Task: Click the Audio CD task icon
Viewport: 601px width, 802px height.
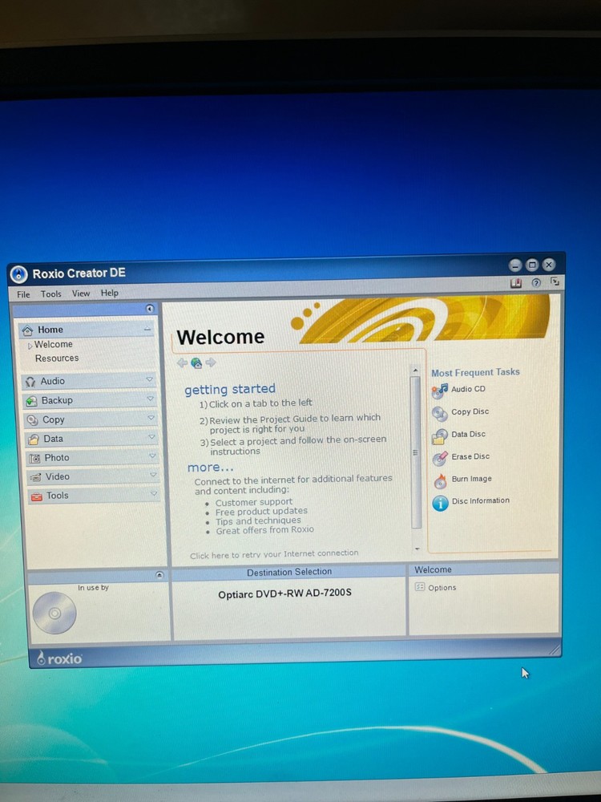Action: click(x=439, y=391)
